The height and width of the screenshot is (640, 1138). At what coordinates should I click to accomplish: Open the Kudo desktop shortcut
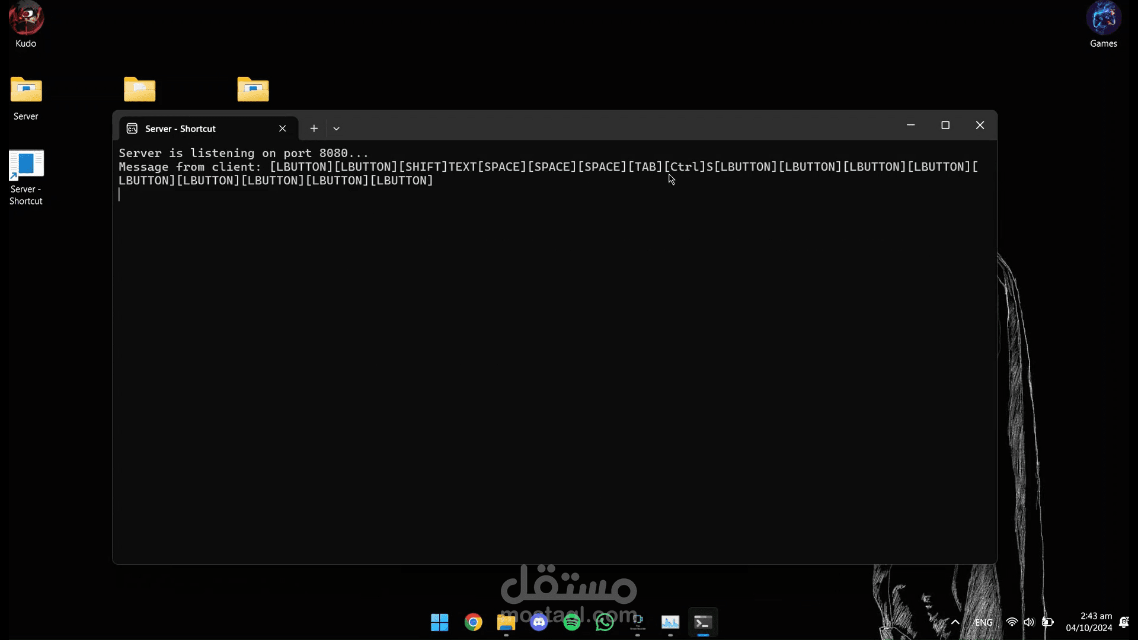tap(25, 18)
